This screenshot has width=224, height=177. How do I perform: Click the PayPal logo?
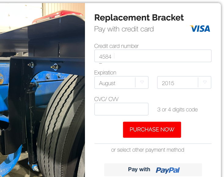(167, 170)
